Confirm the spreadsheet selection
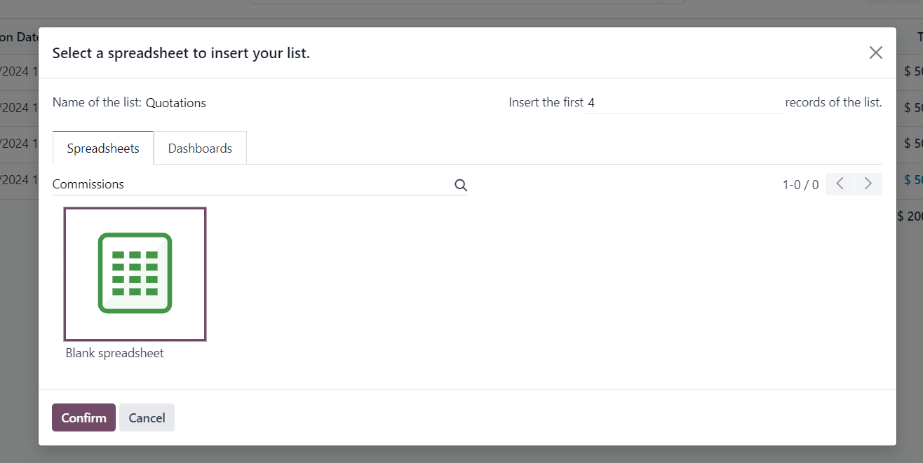 coord(83,417)
